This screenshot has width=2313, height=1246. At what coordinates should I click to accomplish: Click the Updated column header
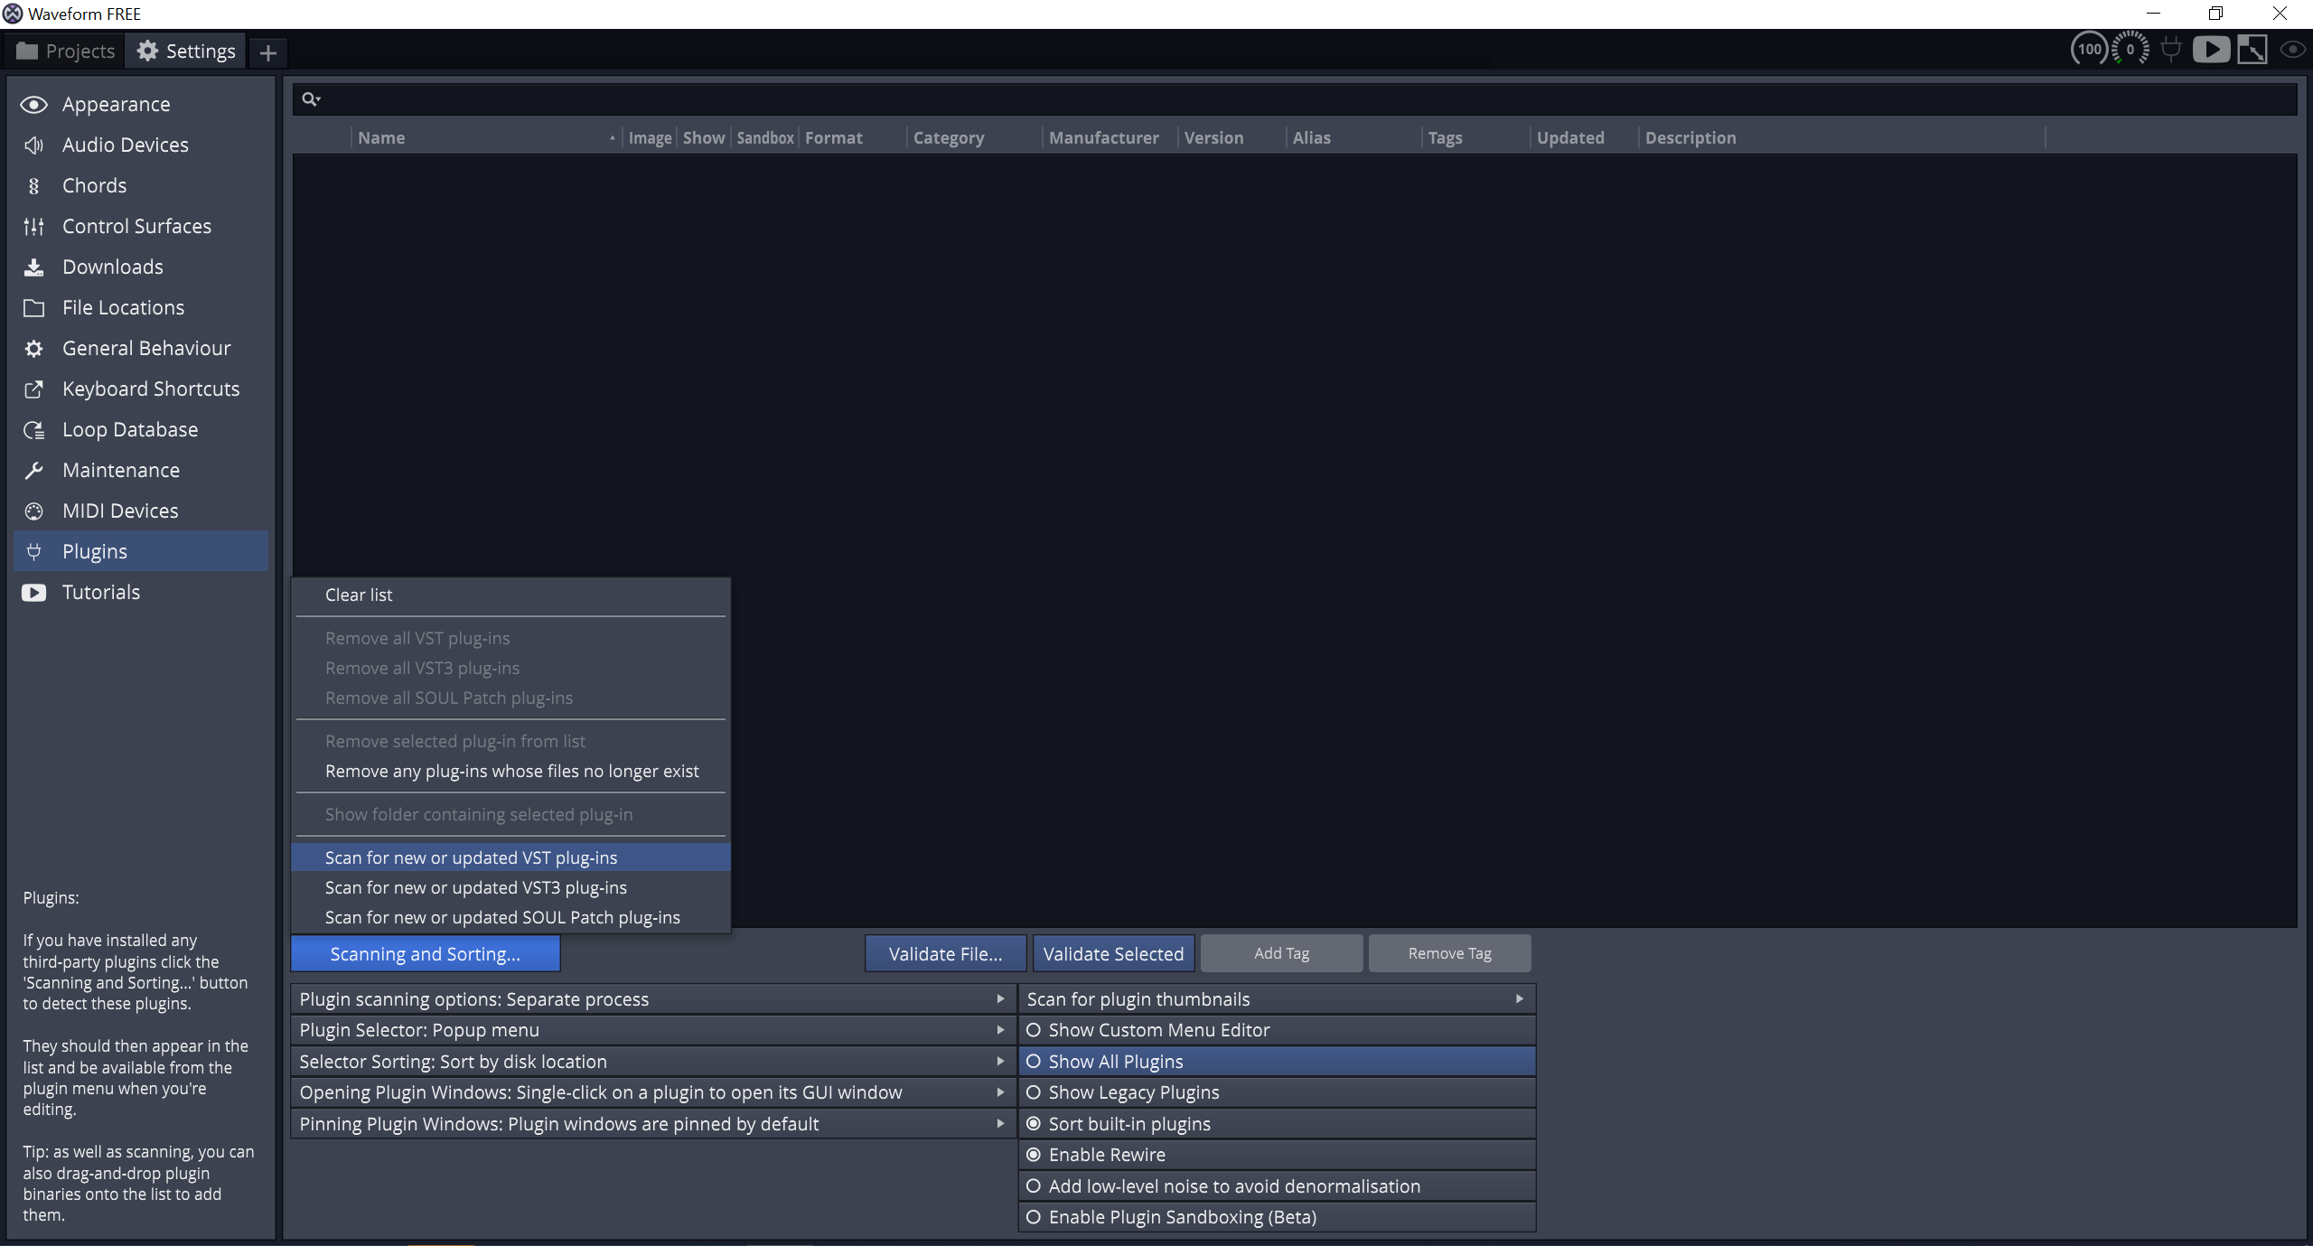(1584, 138)
